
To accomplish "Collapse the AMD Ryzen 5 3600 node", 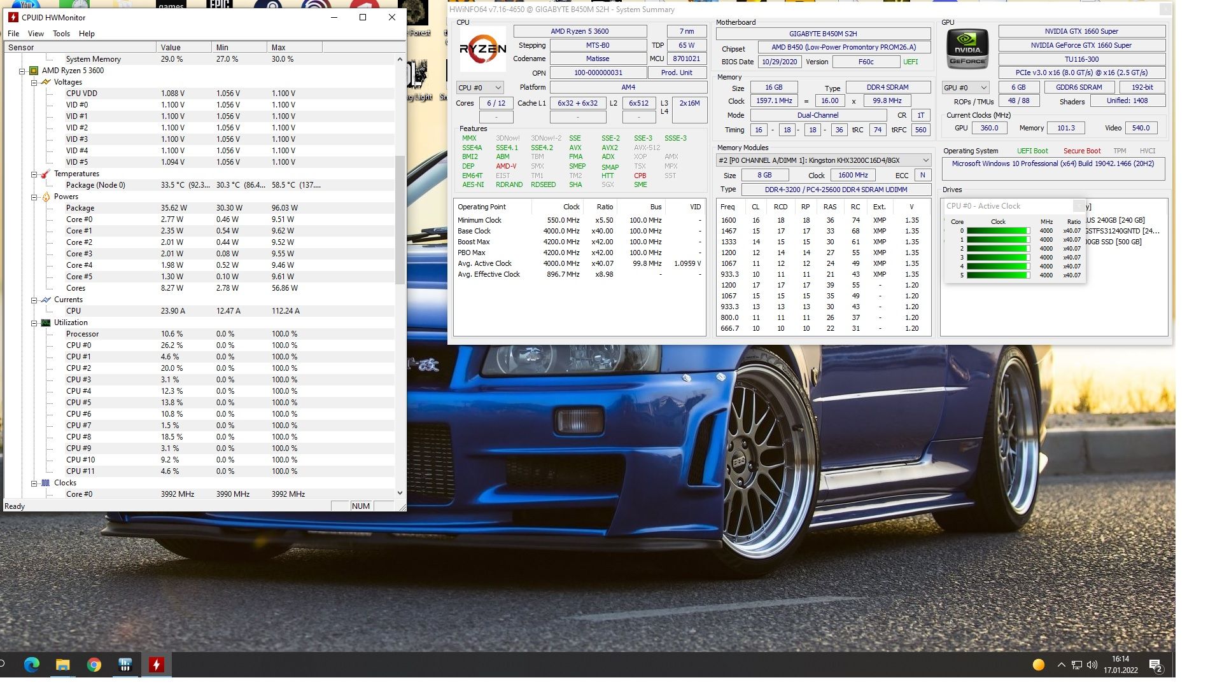I will click(x=22, y=71).
